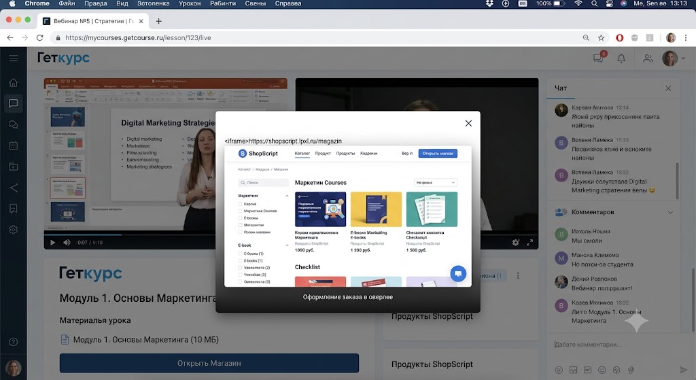Open the help question mark sidebar icon
The width and height of the screenshot is (696, 380).
[14, 342]
